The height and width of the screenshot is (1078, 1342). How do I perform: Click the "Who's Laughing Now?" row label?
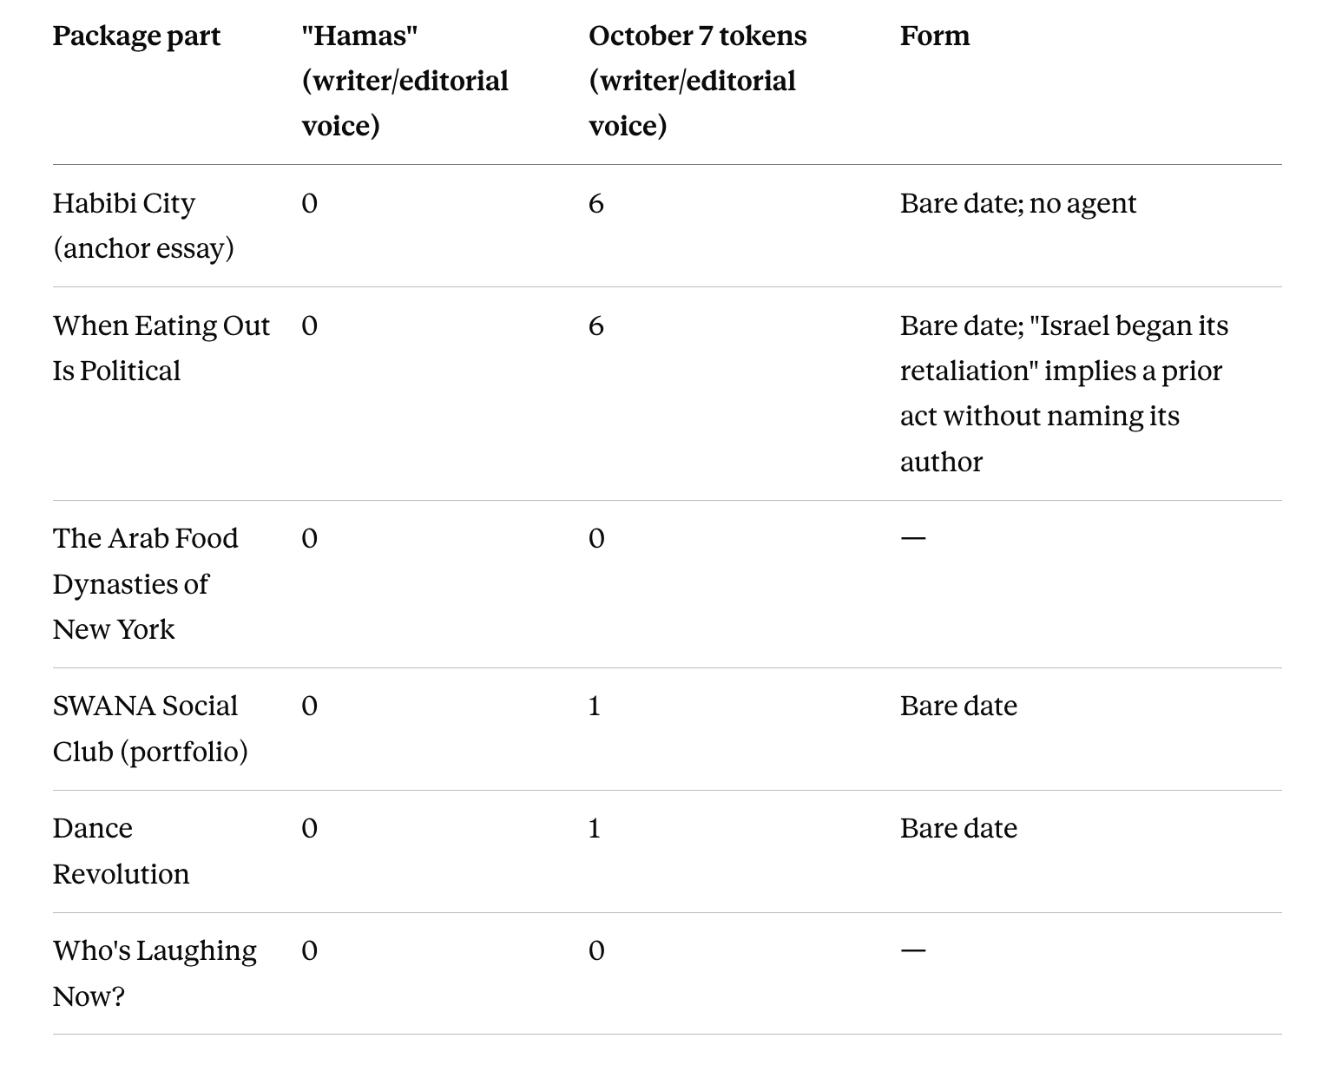click(x=155, y=973)
